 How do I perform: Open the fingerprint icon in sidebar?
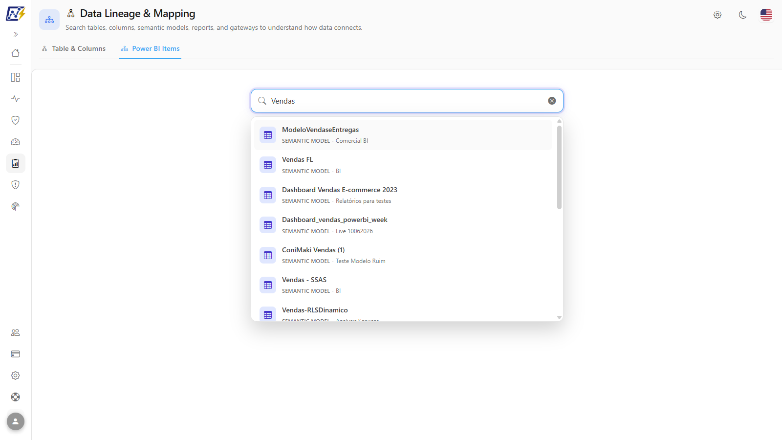(x=16, y=206)
